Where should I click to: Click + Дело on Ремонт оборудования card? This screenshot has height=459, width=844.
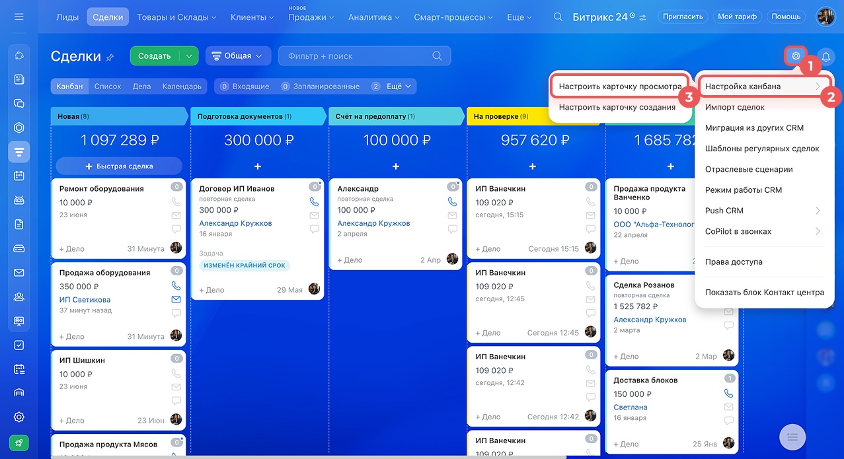click(x=72, y=249)
